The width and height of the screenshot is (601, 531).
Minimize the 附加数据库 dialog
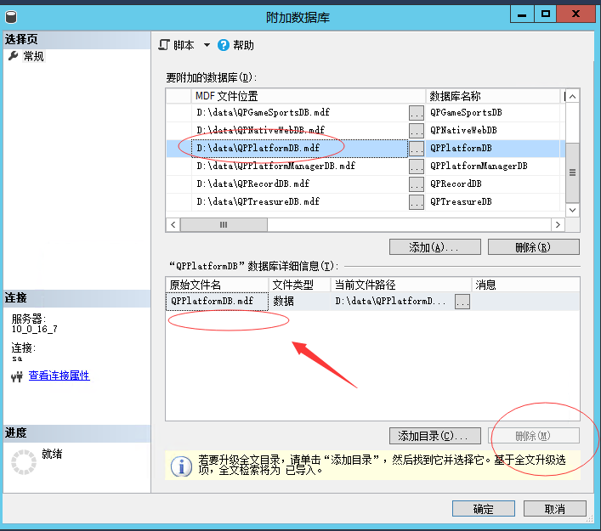pyautogui.click(x=522, y=14)
